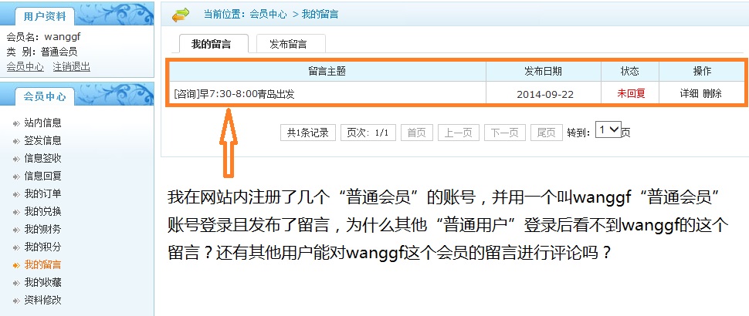Viewport: 749px width, 316px height.
Task: Go to 我的积分 page
Action: tap(42, 247)
